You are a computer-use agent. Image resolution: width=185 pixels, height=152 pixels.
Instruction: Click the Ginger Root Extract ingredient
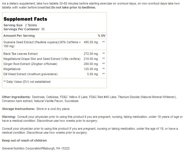point(30,64)
